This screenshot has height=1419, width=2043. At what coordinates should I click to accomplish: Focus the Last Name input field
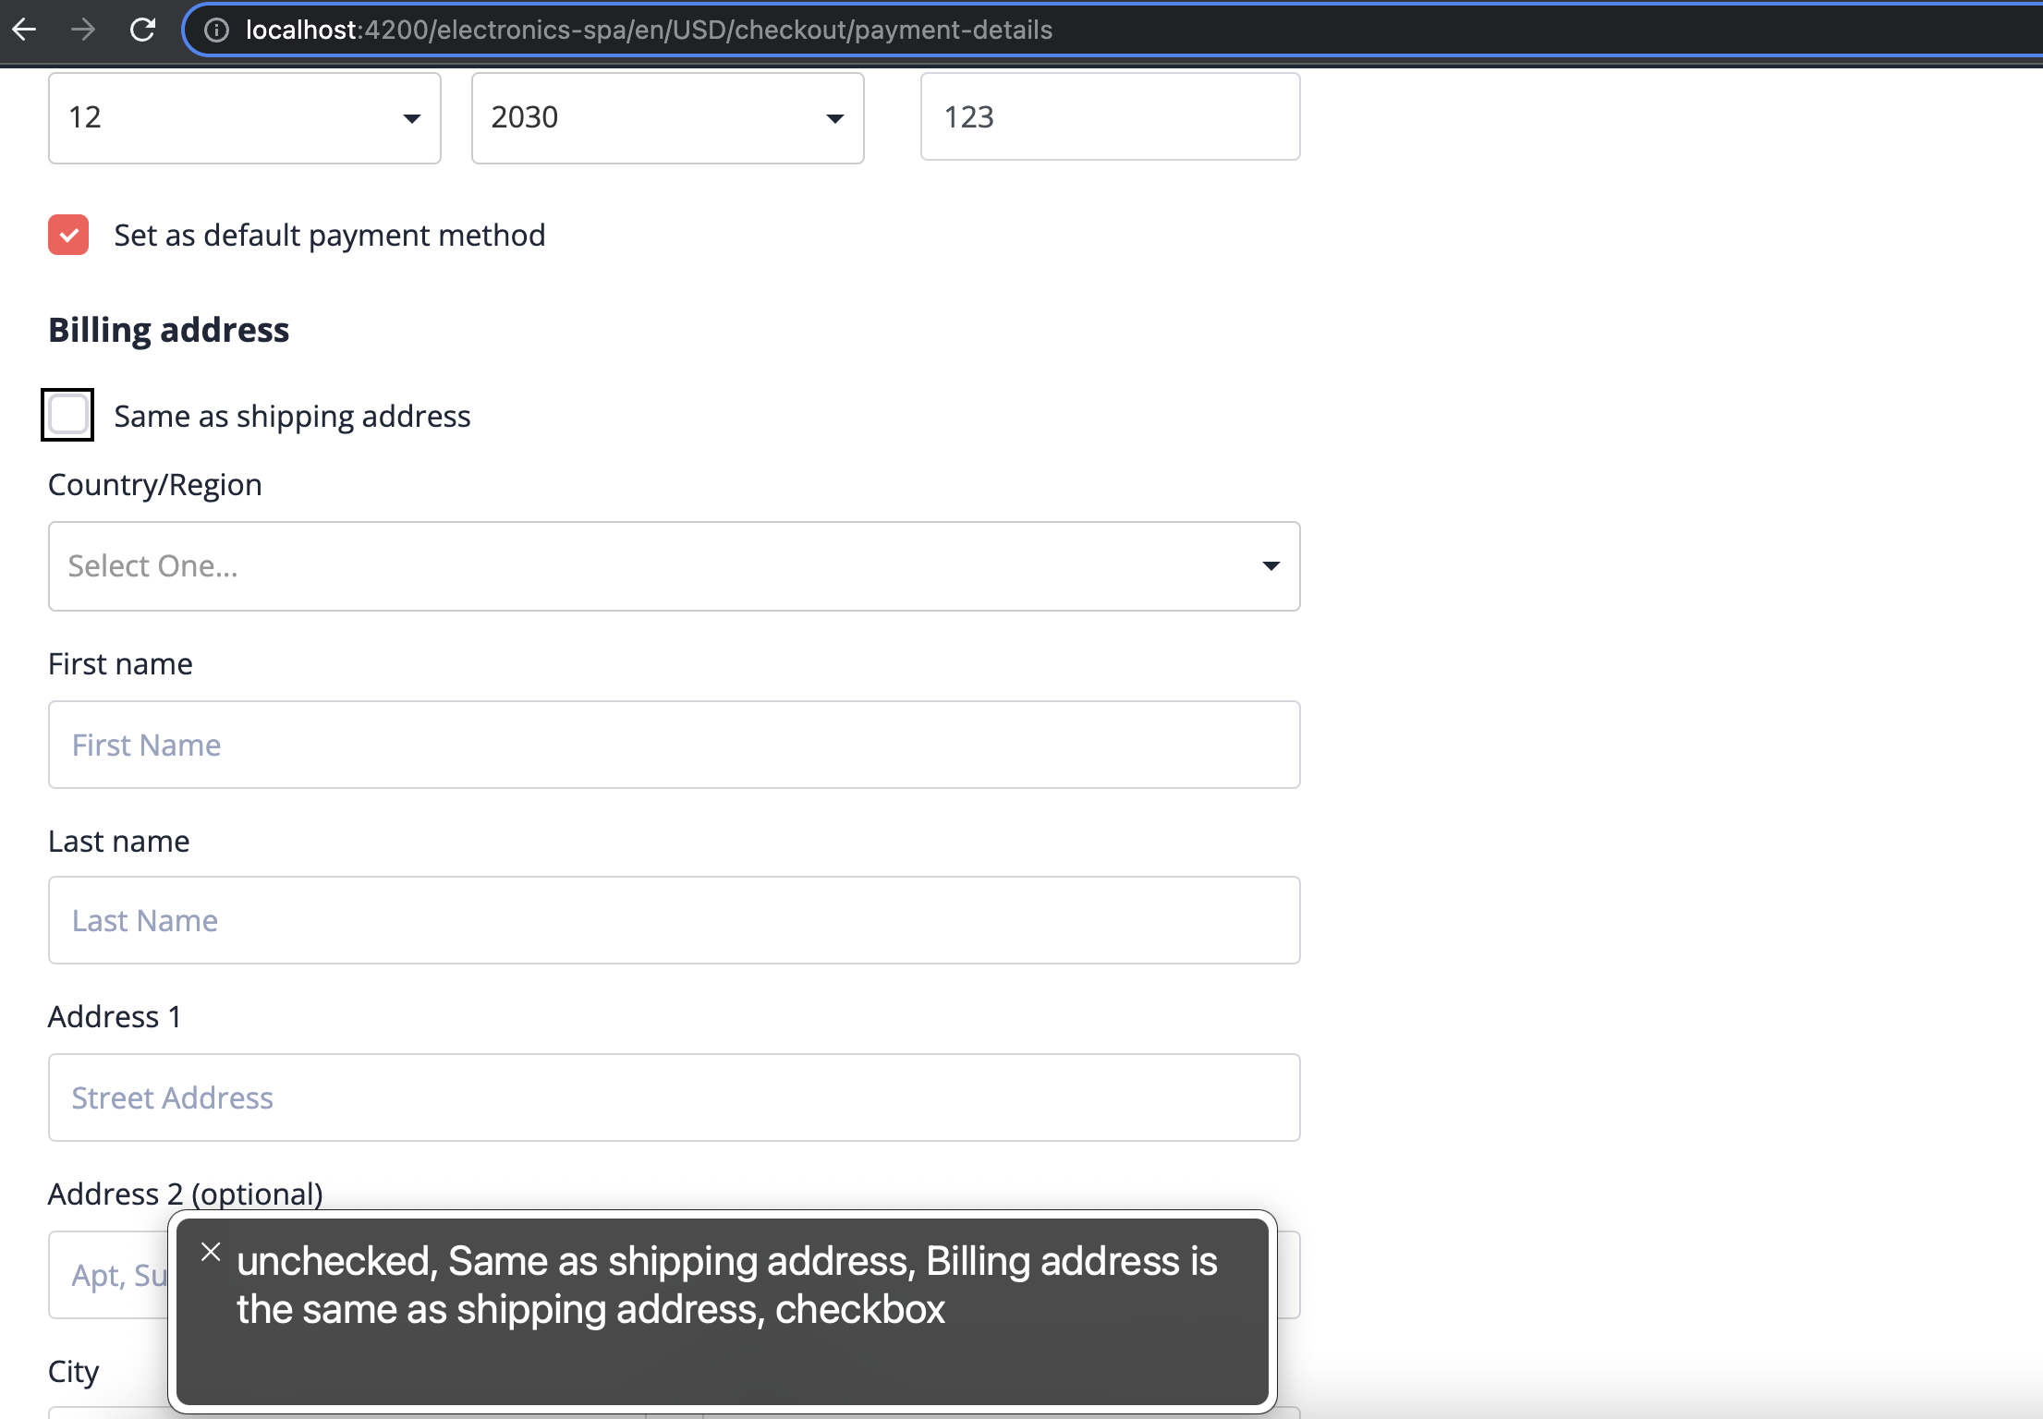click(x=674, y=920)
